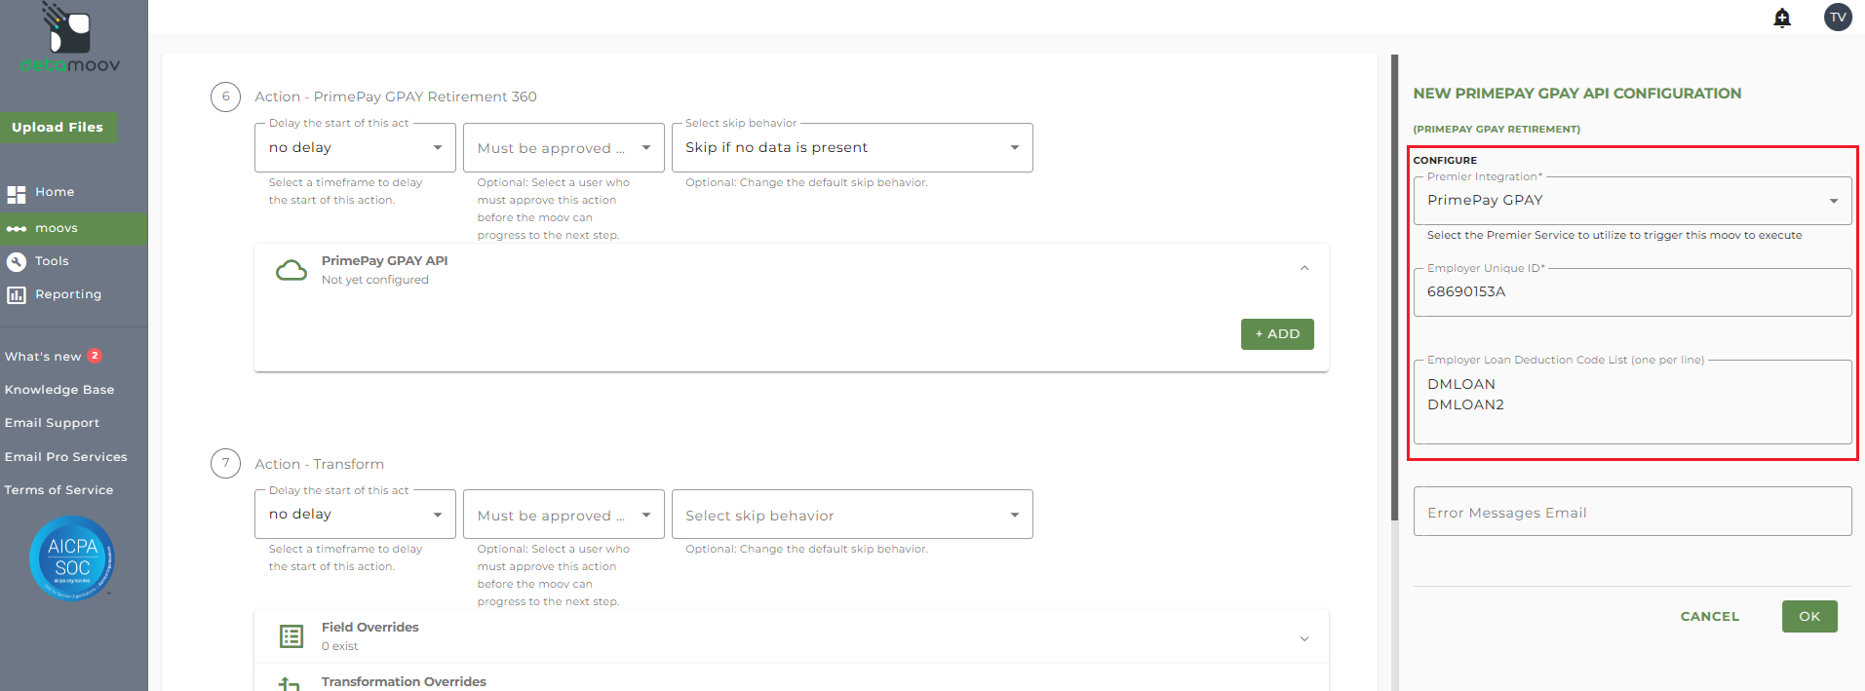
Task: Click the green + ADD button
Action: (x=1276, y=334)
